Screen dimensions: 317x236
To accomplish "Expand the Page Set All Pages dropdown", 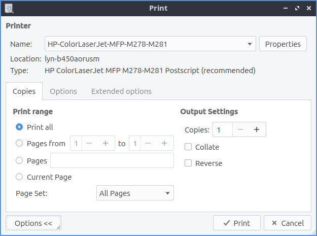I will [x=135, y=193].
